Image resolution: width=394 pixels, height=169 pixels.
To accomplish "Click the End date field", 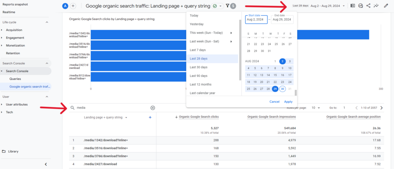I will tap(282, 20).
